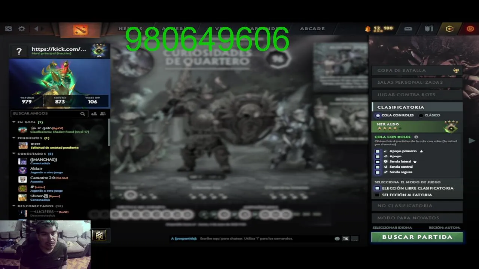
Task: Click the Buscar Partida button
Action: 417,237
